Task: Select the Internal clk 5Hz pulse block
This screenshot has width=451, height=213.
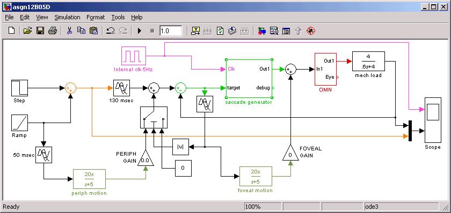Action: click(134, 56)
